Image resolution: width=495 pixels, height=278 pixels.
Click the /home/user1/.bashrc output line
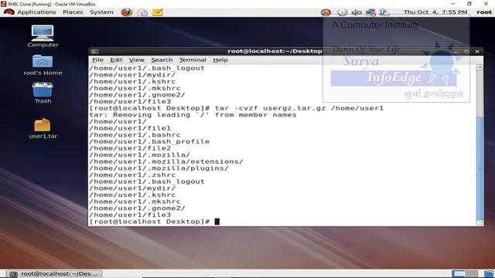tap(135, 135)
